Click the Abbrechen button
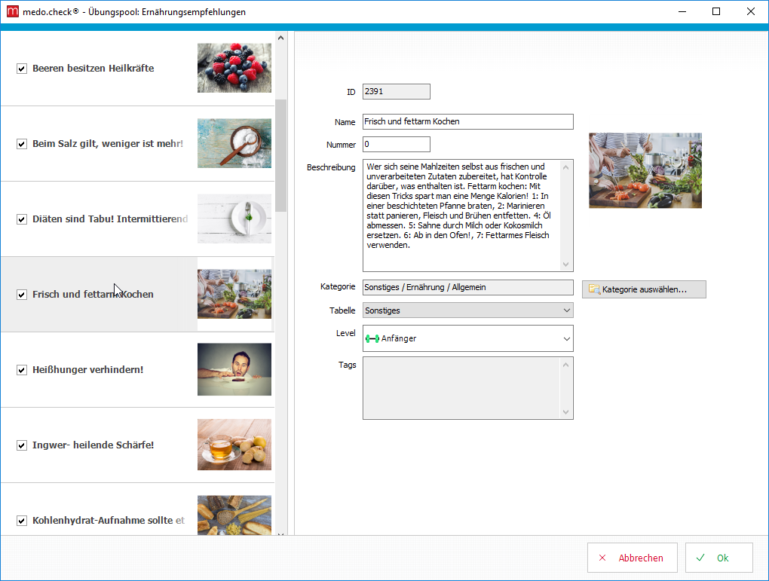 click(x=633, y=558)
